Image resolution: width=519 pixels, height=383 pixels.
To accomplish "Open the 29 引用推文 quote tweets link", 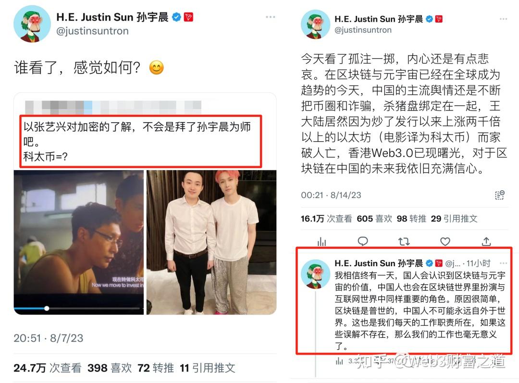I will click(x=454, y=219).
